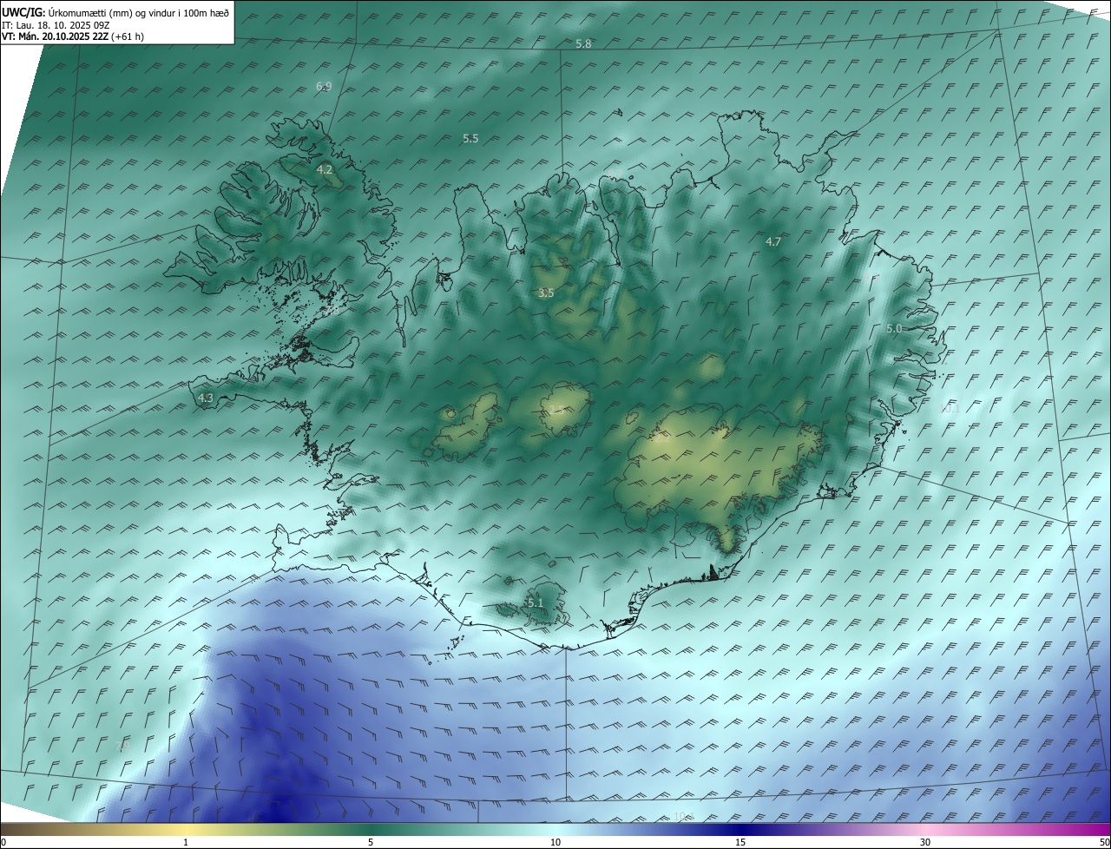This screenshot has height=849, width=1111.
Task: Click the map value '5.0' near east coast
Action: 894,328
